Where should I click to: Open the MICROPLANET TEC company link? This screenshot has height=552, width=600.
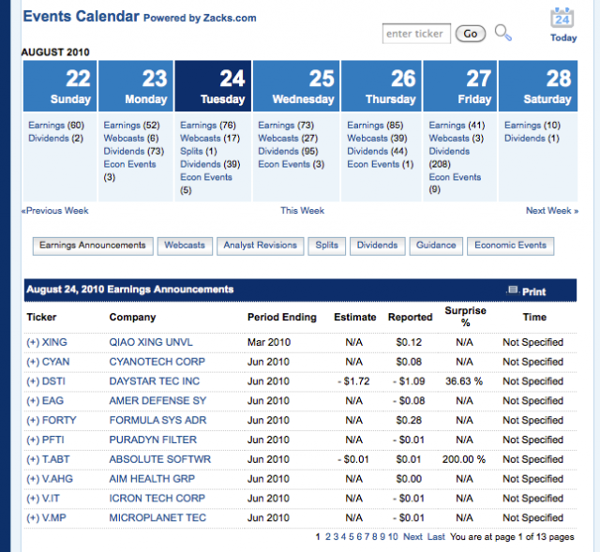click(157, 517)
